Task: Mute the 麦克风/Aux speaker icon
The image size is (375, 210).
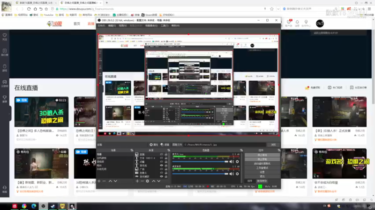Action: pos(232,161)
